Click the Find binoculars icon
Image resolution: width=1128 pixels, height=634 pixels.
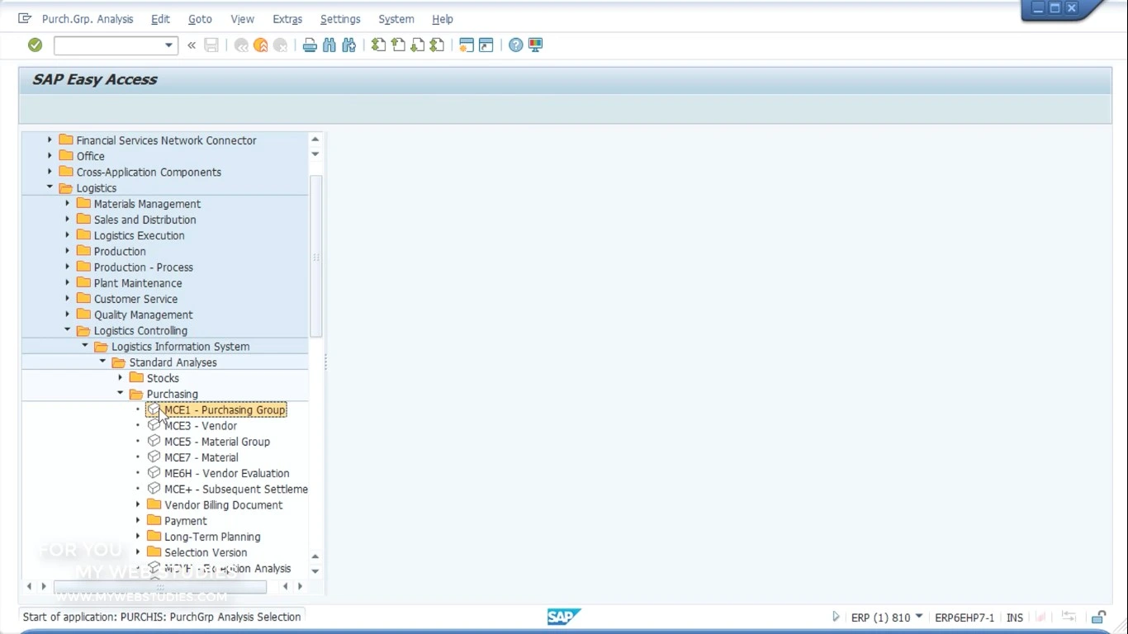(x=329, y=45)
